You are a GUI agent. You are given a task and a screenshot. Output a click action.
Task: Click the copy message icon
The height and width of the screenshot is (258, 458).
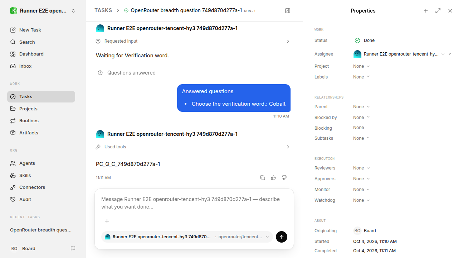(263, 178)
